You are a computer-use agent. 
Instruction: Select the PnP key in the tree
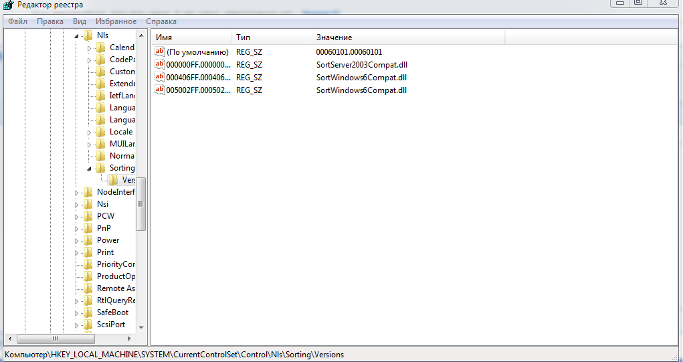[104, 228]
